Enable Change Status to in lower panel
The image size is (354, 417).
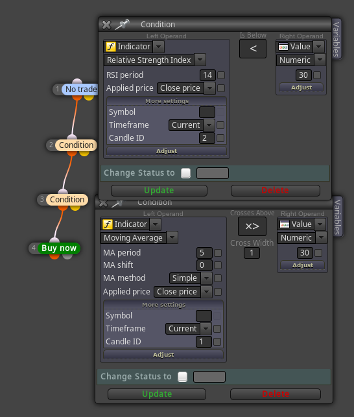point(182,377)
